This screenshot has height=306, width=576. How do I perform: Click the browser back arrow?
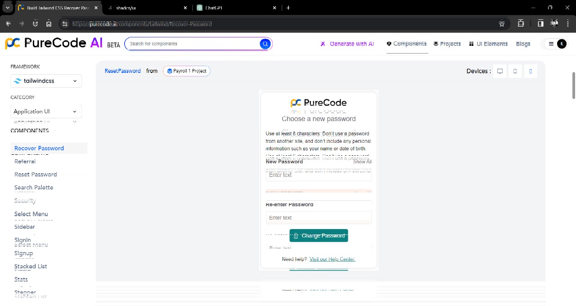[8, 24]
